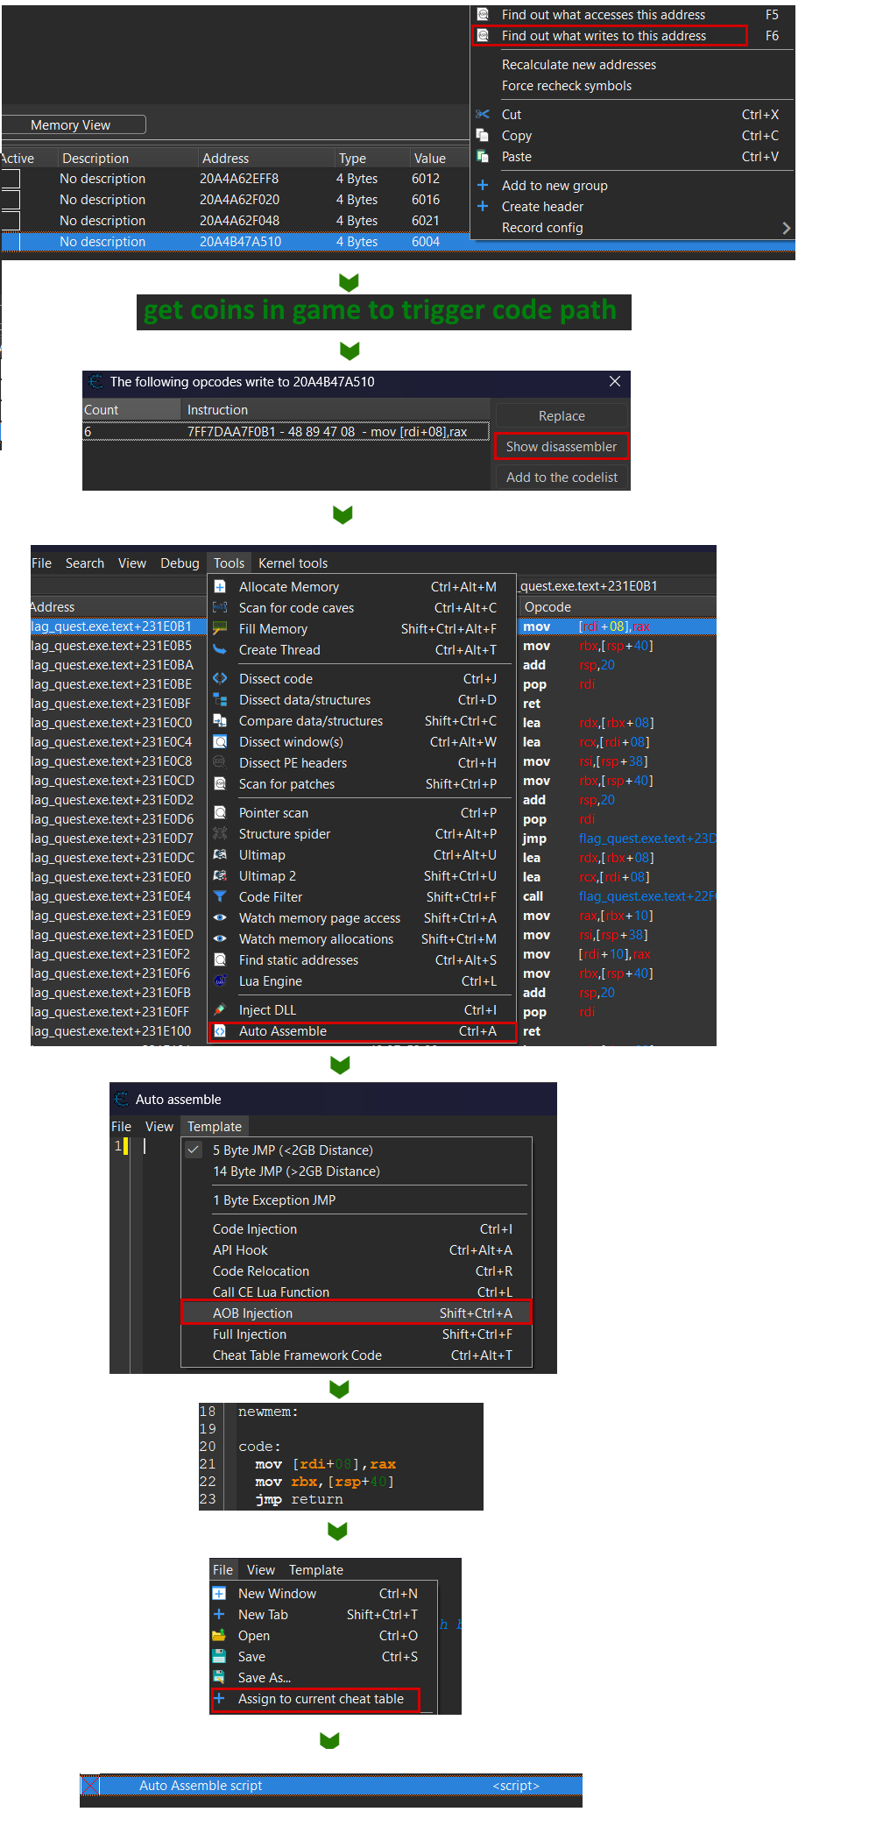Image resolution: width=876 pixels, height=1826 pixels.
Task: Click the Ultimap icon in Tools menu
Action: tap(221, 855)
